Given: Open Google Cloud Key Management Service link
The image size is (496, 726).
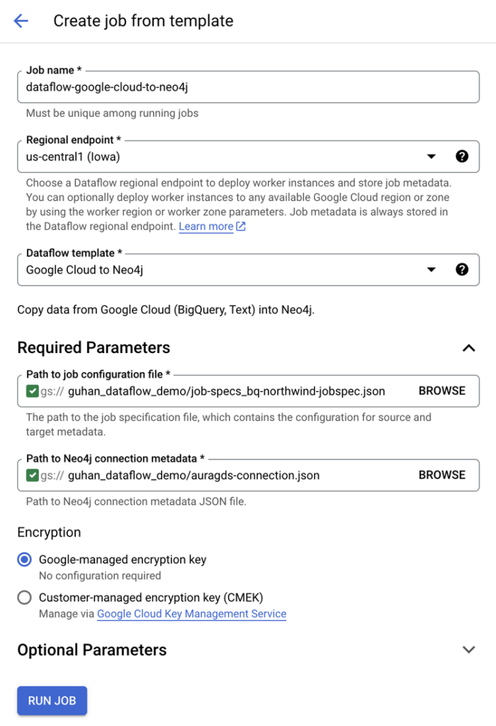Looking at the screenshot, I should (x=191, y=614).
